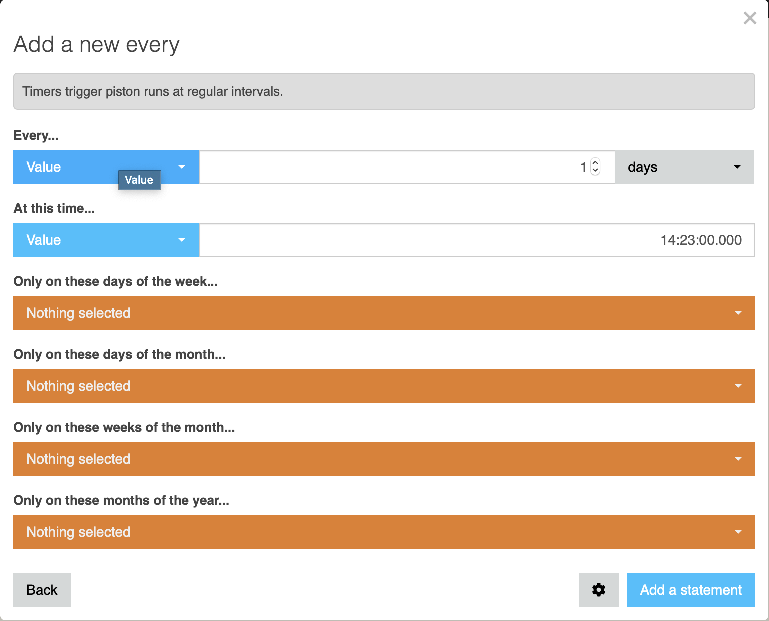
Task: Expand days of the month selector
Action: click(x=384, y=386)
